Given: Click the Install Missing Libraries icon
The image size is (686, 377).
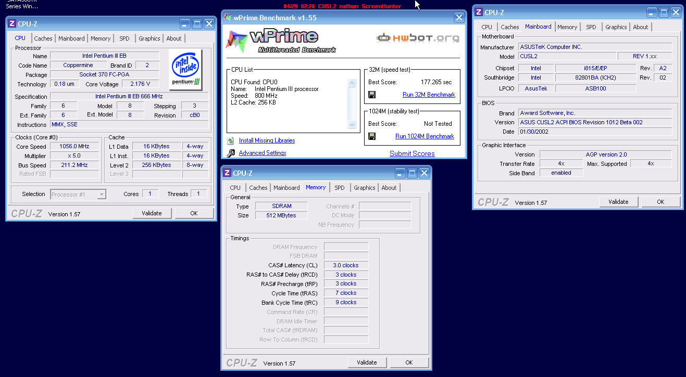Looking at the screenshot, I should (231, 140).
